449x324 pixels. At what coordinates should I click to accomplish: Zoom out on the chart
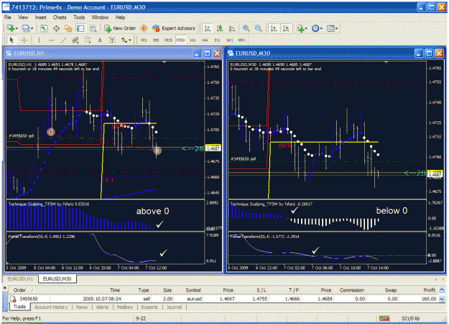click(259, 28)
